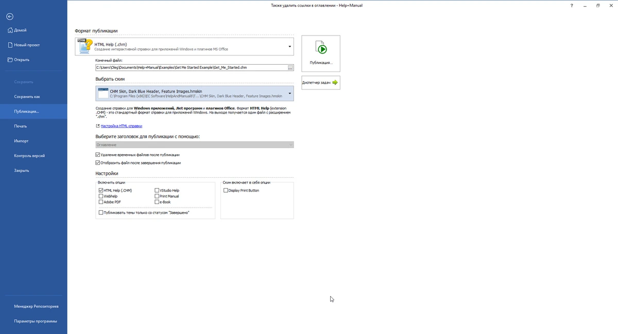Click the Диспетчер задач button
This screenshot has height=334, width=618.
click(321, 82)
